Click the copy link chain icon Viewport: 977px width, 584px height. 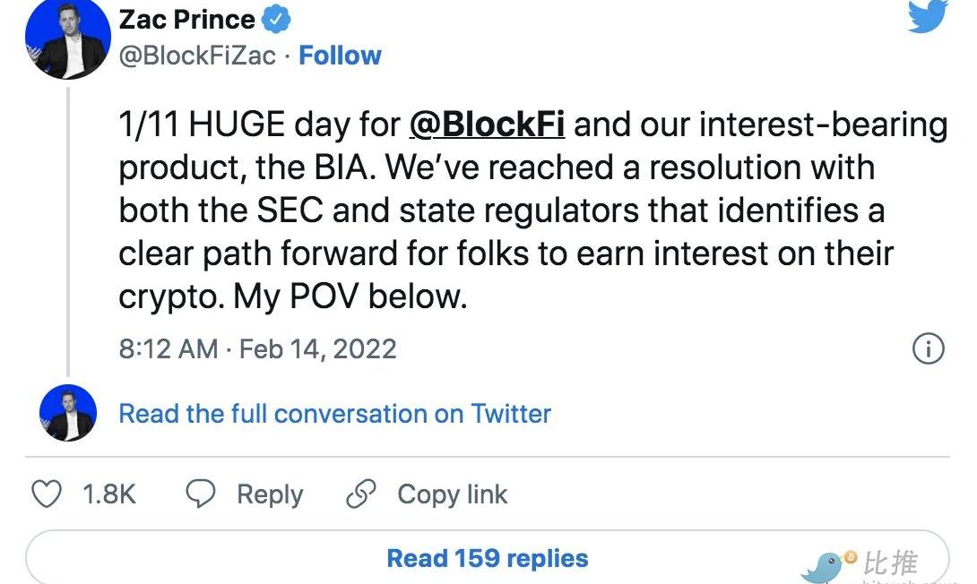point(359,494)
